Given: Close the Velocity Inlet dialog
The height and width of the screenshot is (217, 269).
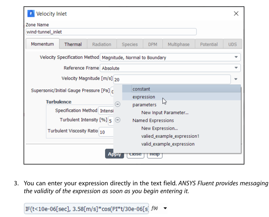Looking at the screenshot, I should point(236,14).
